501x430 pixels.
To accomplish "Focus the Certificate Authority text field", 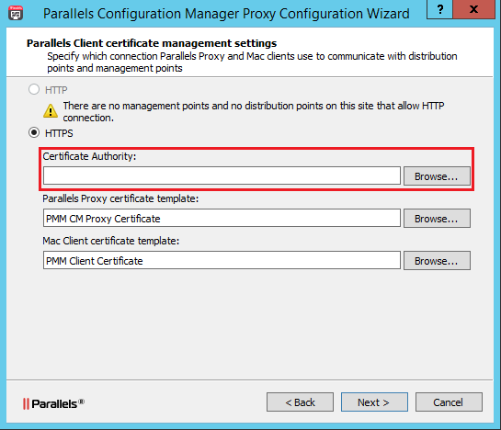I will coord(222,175).
